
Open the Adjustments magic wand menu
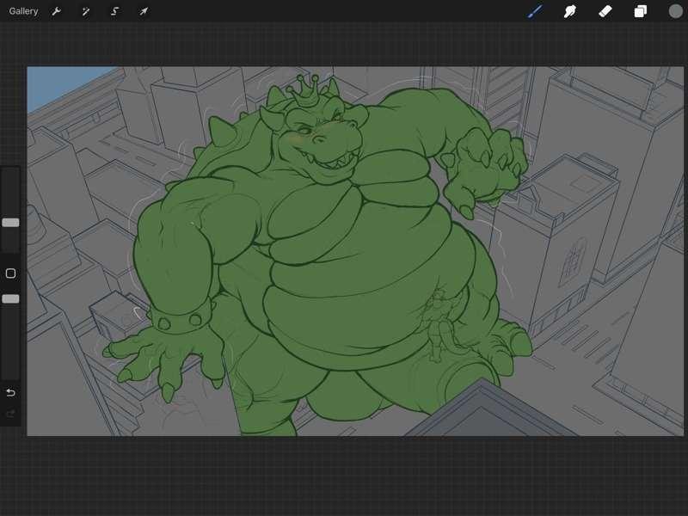point(85,11)
